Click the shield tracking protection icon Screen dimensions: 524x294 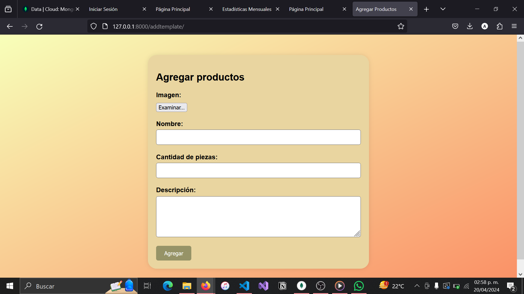94,26
